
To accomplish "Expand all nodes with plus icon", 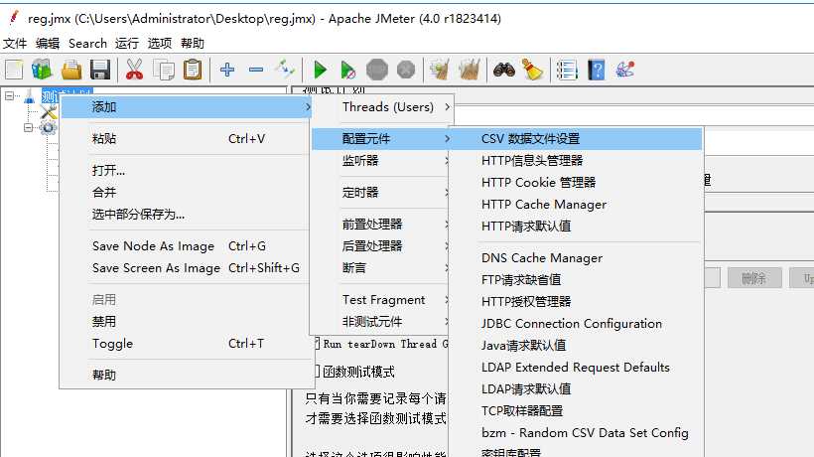I will point(227,70).
